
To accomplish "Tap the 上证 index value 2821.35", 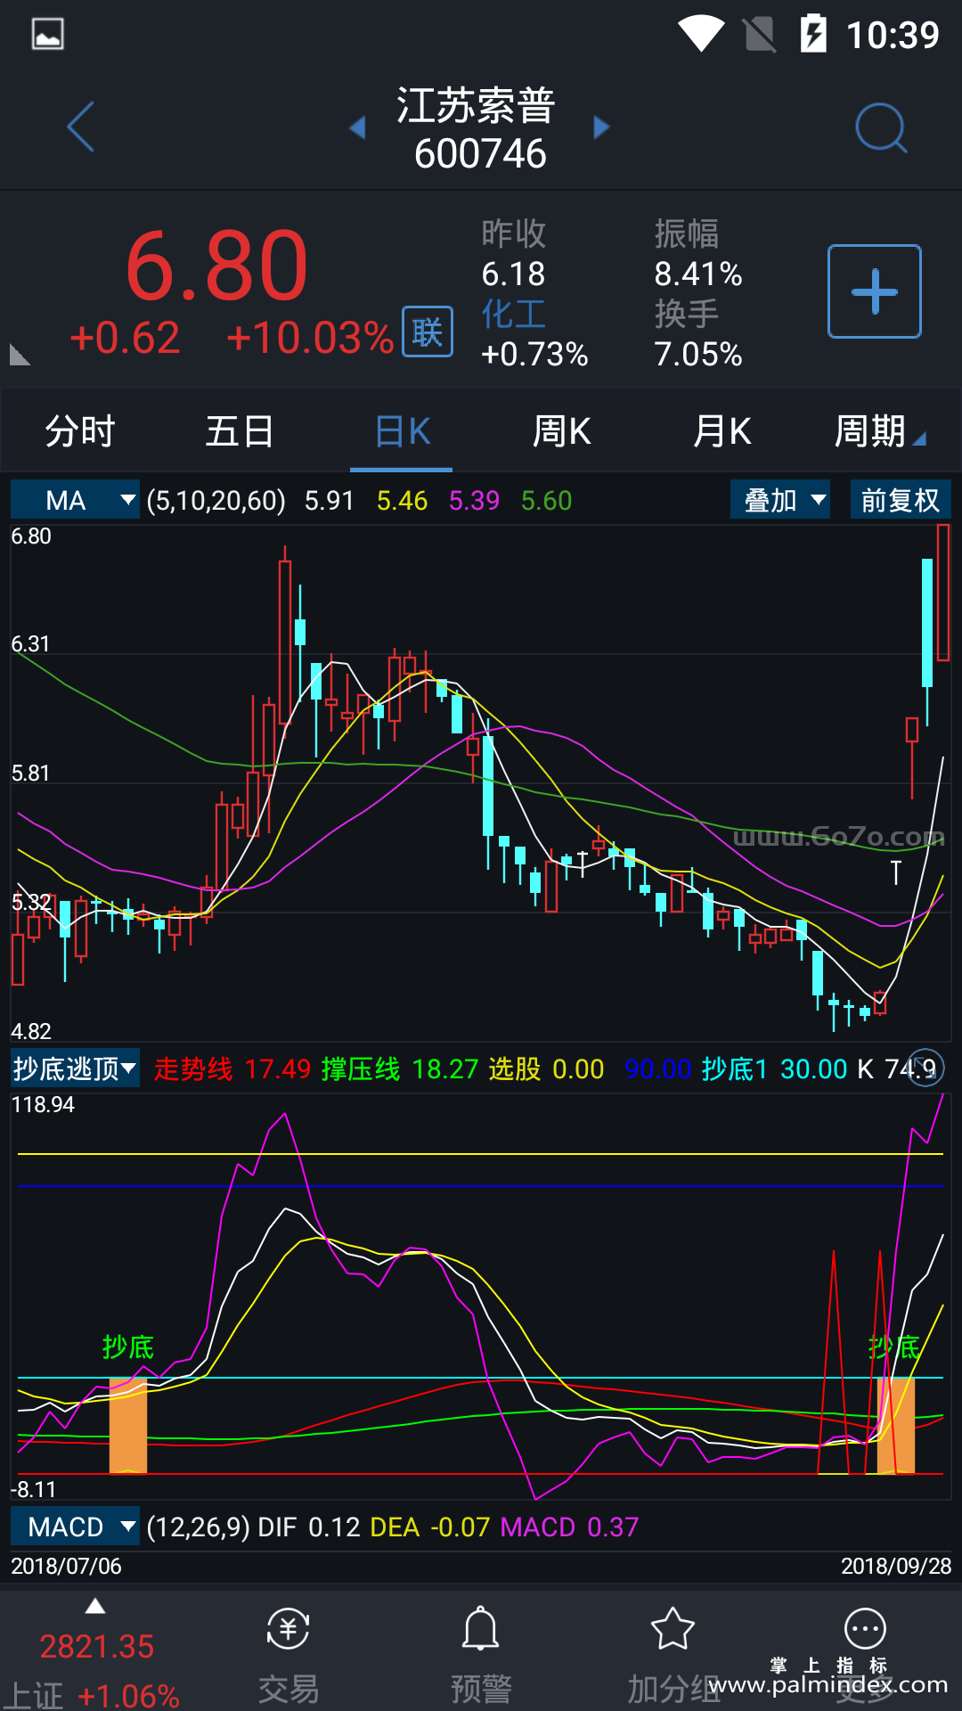I will (97, 1646).
